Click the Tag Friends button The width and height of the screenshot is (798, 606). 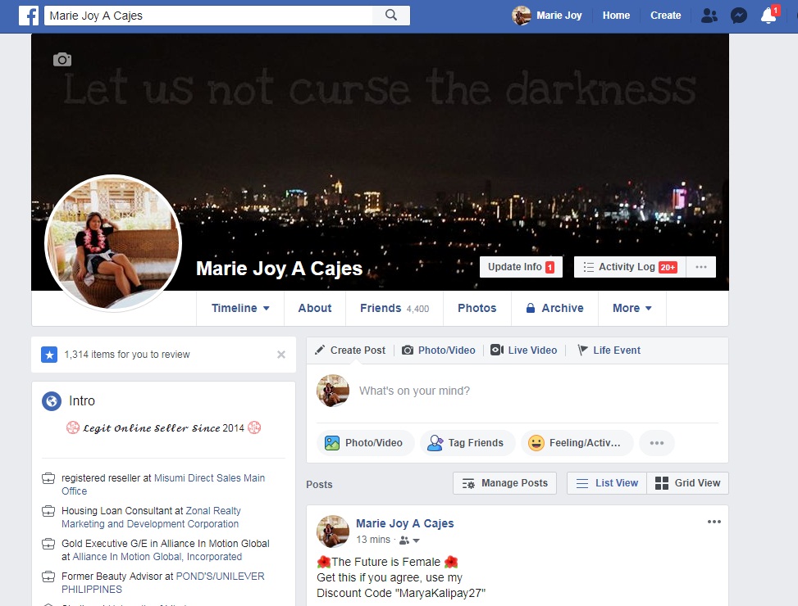467,443
